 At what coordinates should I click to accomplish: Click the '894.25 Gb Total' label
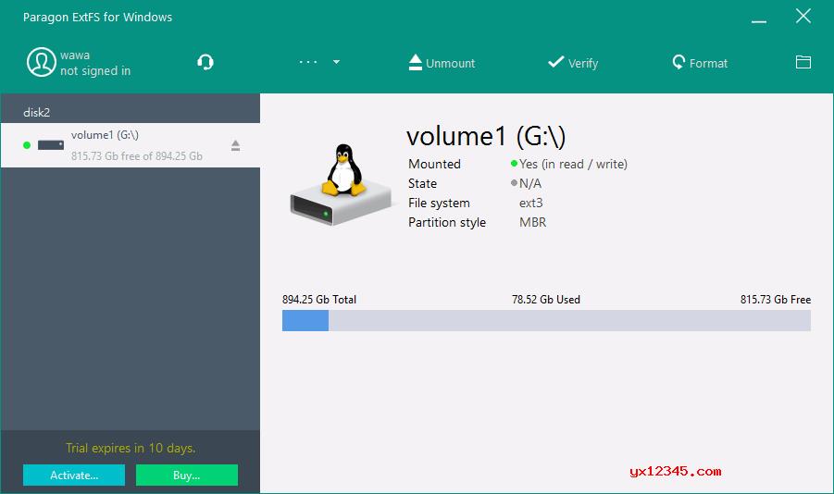pyautogui.click(x=319, y=300)
